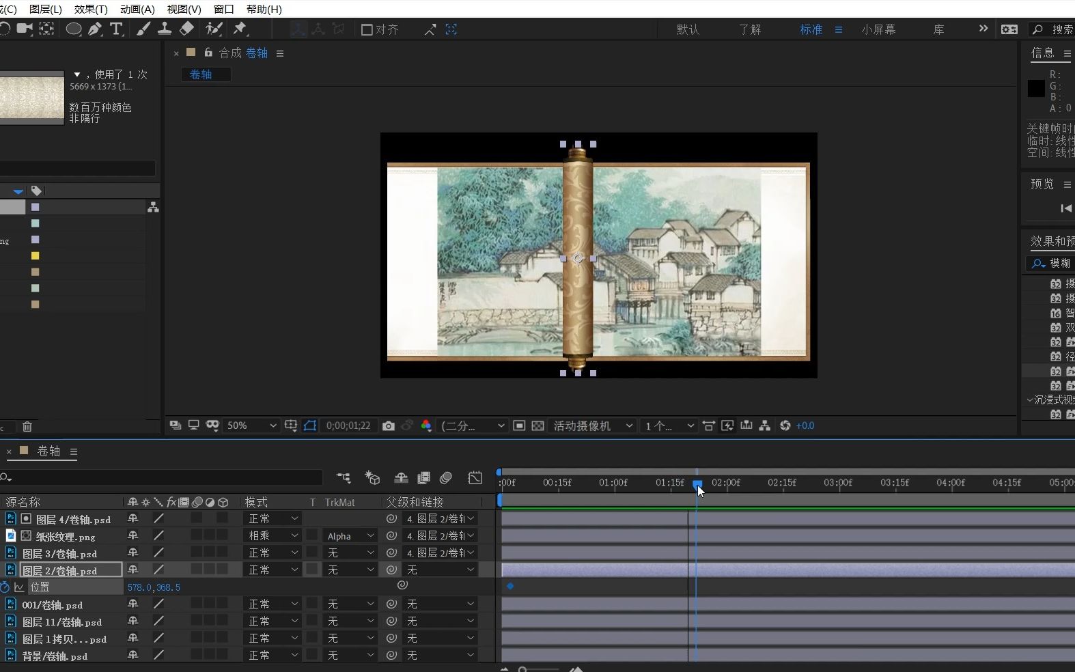The height and width of the screenshot is (672, 1075).
Task: Select the Pen tool
Action: pos(95,29)
